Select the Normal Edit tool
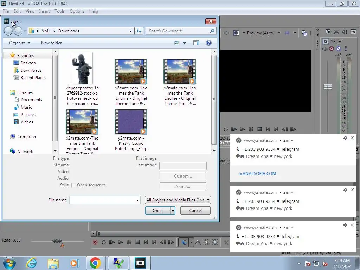The width and height of the screenshot is (360, 270). click(184, 242)
